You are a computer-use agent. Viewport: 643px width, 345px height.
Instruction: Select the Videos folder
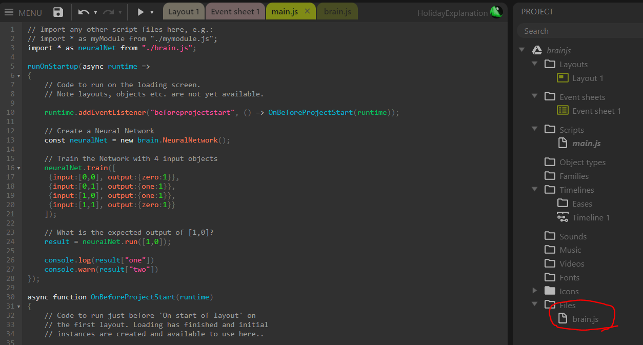[572, 263]
